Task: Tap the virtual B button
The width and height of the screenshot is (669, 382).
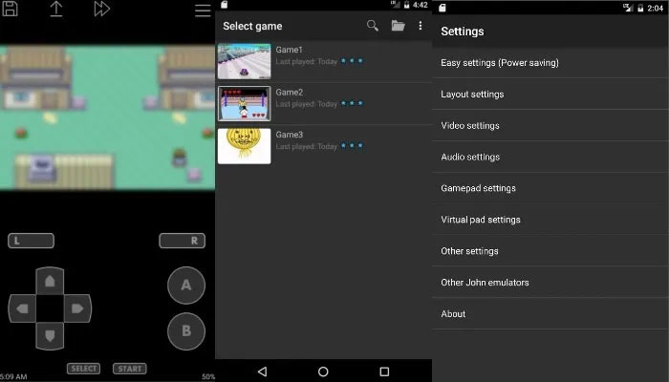Action: 186,331
